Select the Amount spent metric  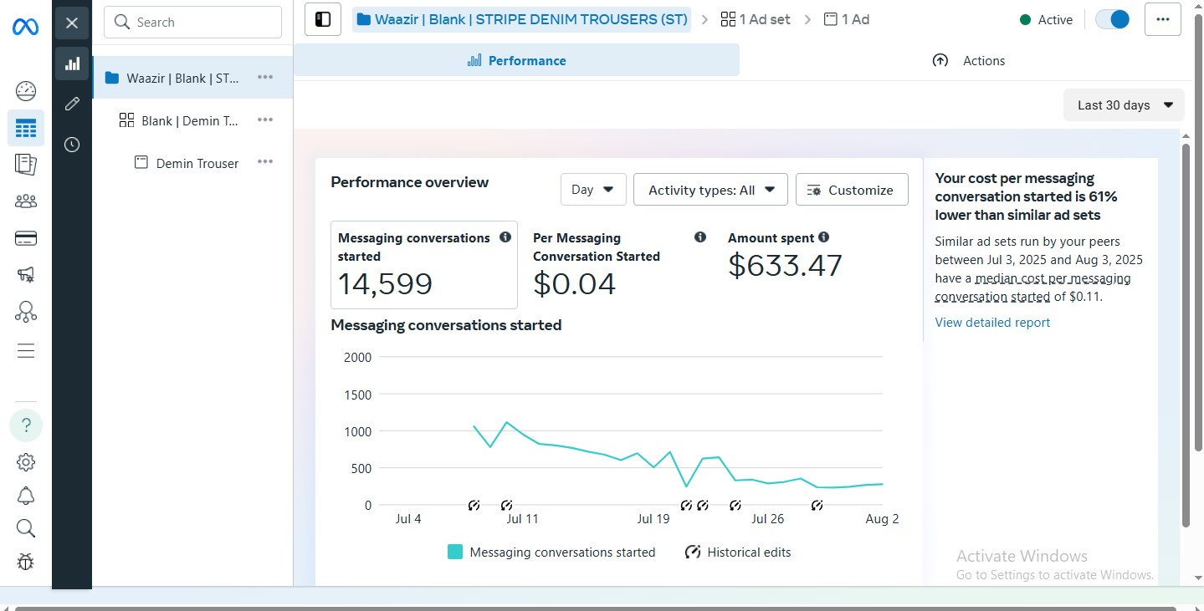(x=785, y=256)
